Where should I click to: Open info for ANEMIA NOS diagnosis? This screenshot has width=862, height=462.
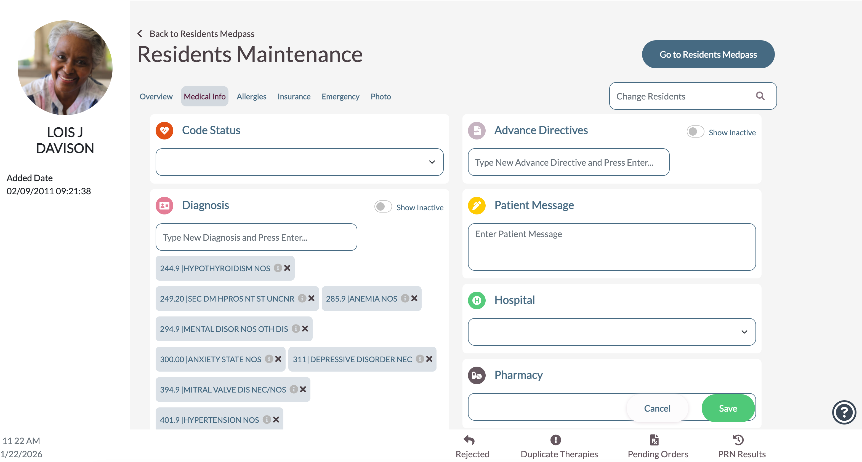[x=405, y=298]
